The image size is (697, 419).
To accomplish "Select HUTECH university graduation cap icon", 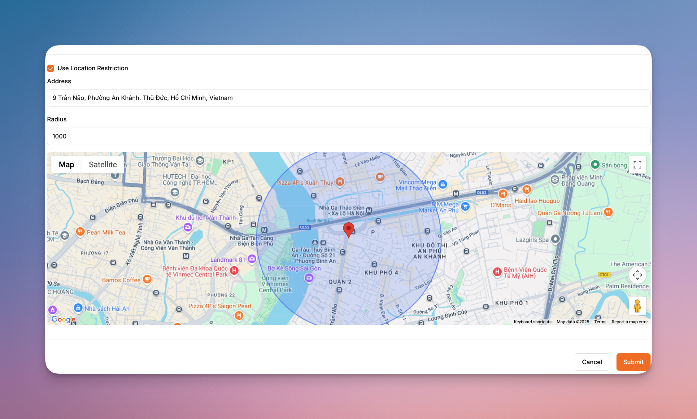I will coord(175,192).
